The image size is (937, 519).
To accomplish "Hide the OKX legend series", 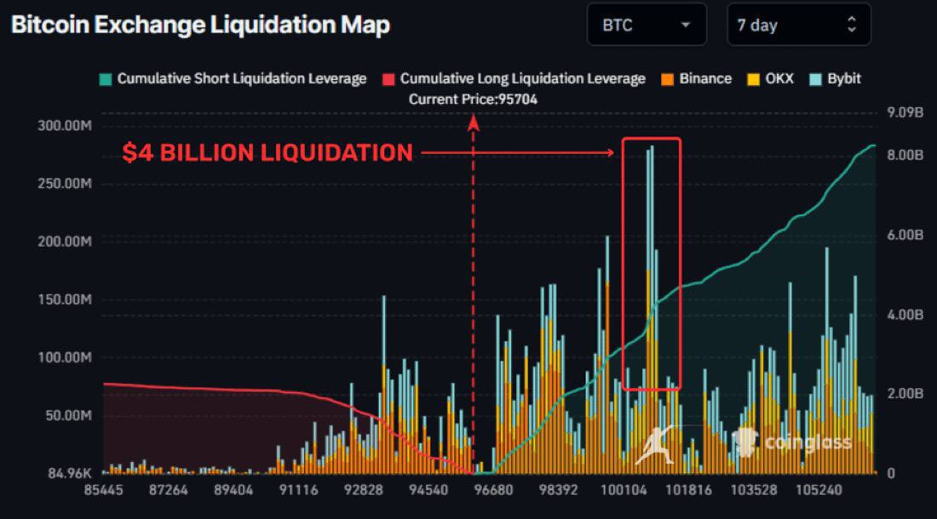I will click(x=779, y=78).
